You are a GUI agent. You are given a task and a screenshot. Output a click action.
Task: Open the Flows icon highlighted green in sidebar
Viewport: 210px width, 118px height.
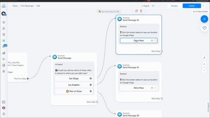coord(4,41)
